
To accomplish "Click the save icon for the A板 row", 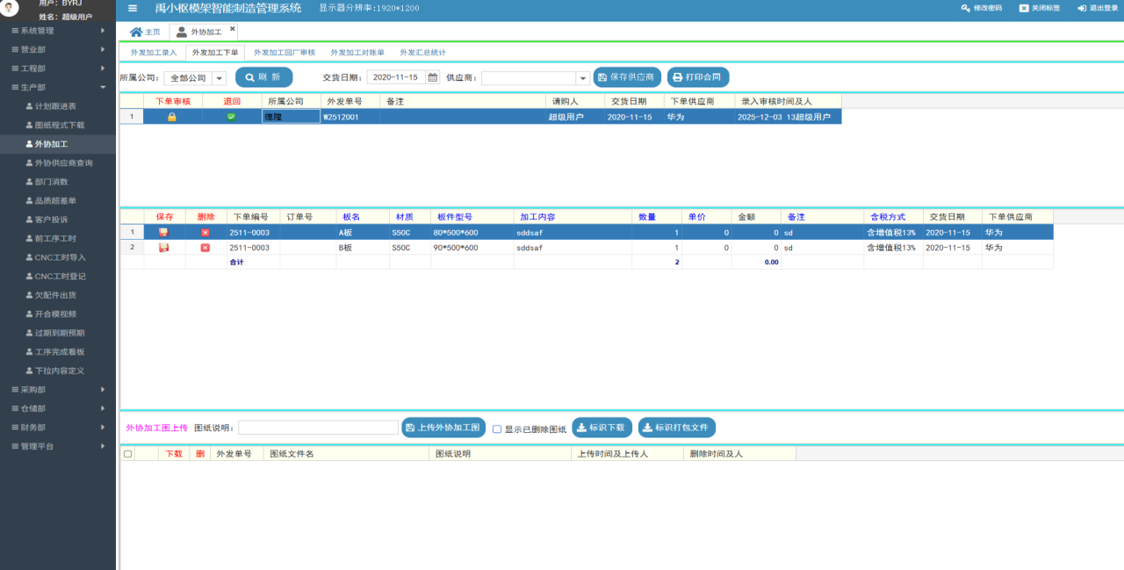I will [163, 233].
